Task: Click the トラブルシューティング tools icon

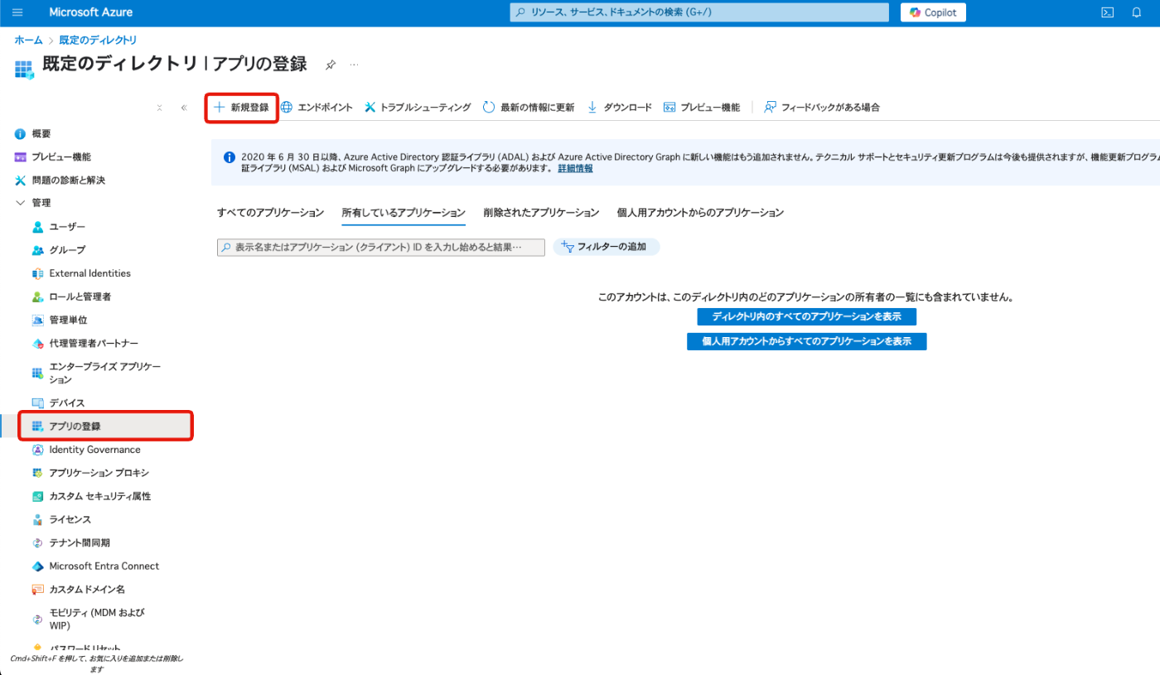Action: coord(370,107)
